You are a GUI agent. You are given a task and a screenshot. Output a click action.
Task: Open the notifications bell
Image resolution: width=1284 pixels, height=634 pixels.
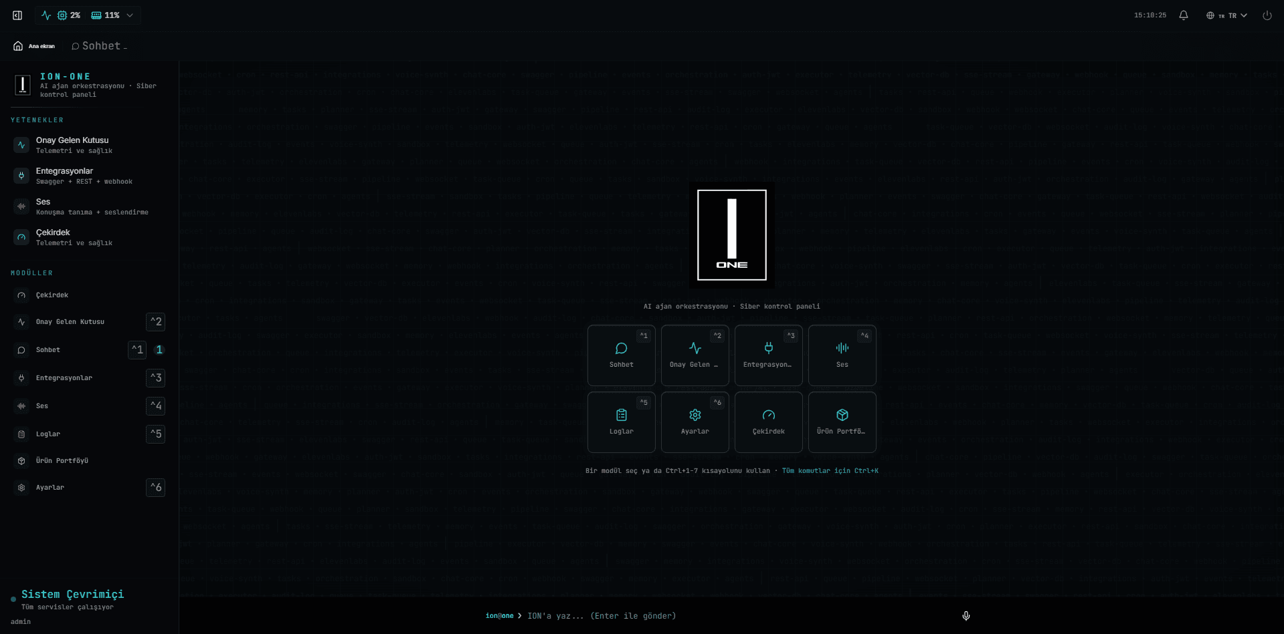point(1184,15)
